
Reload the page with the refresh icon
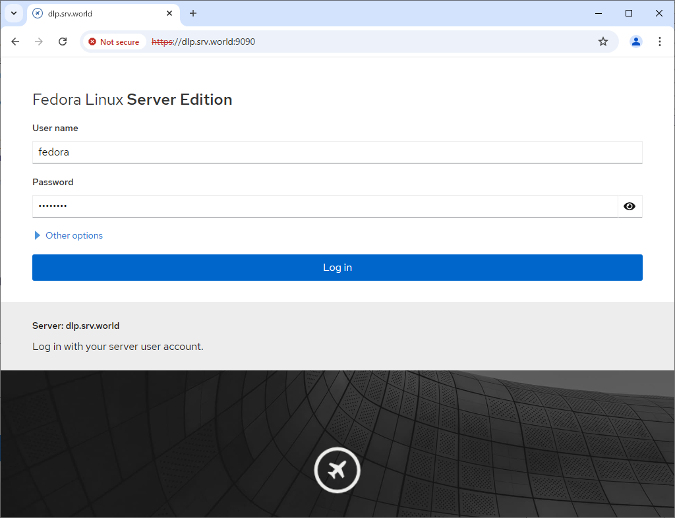pyautogui.click(x=63, y=42)
